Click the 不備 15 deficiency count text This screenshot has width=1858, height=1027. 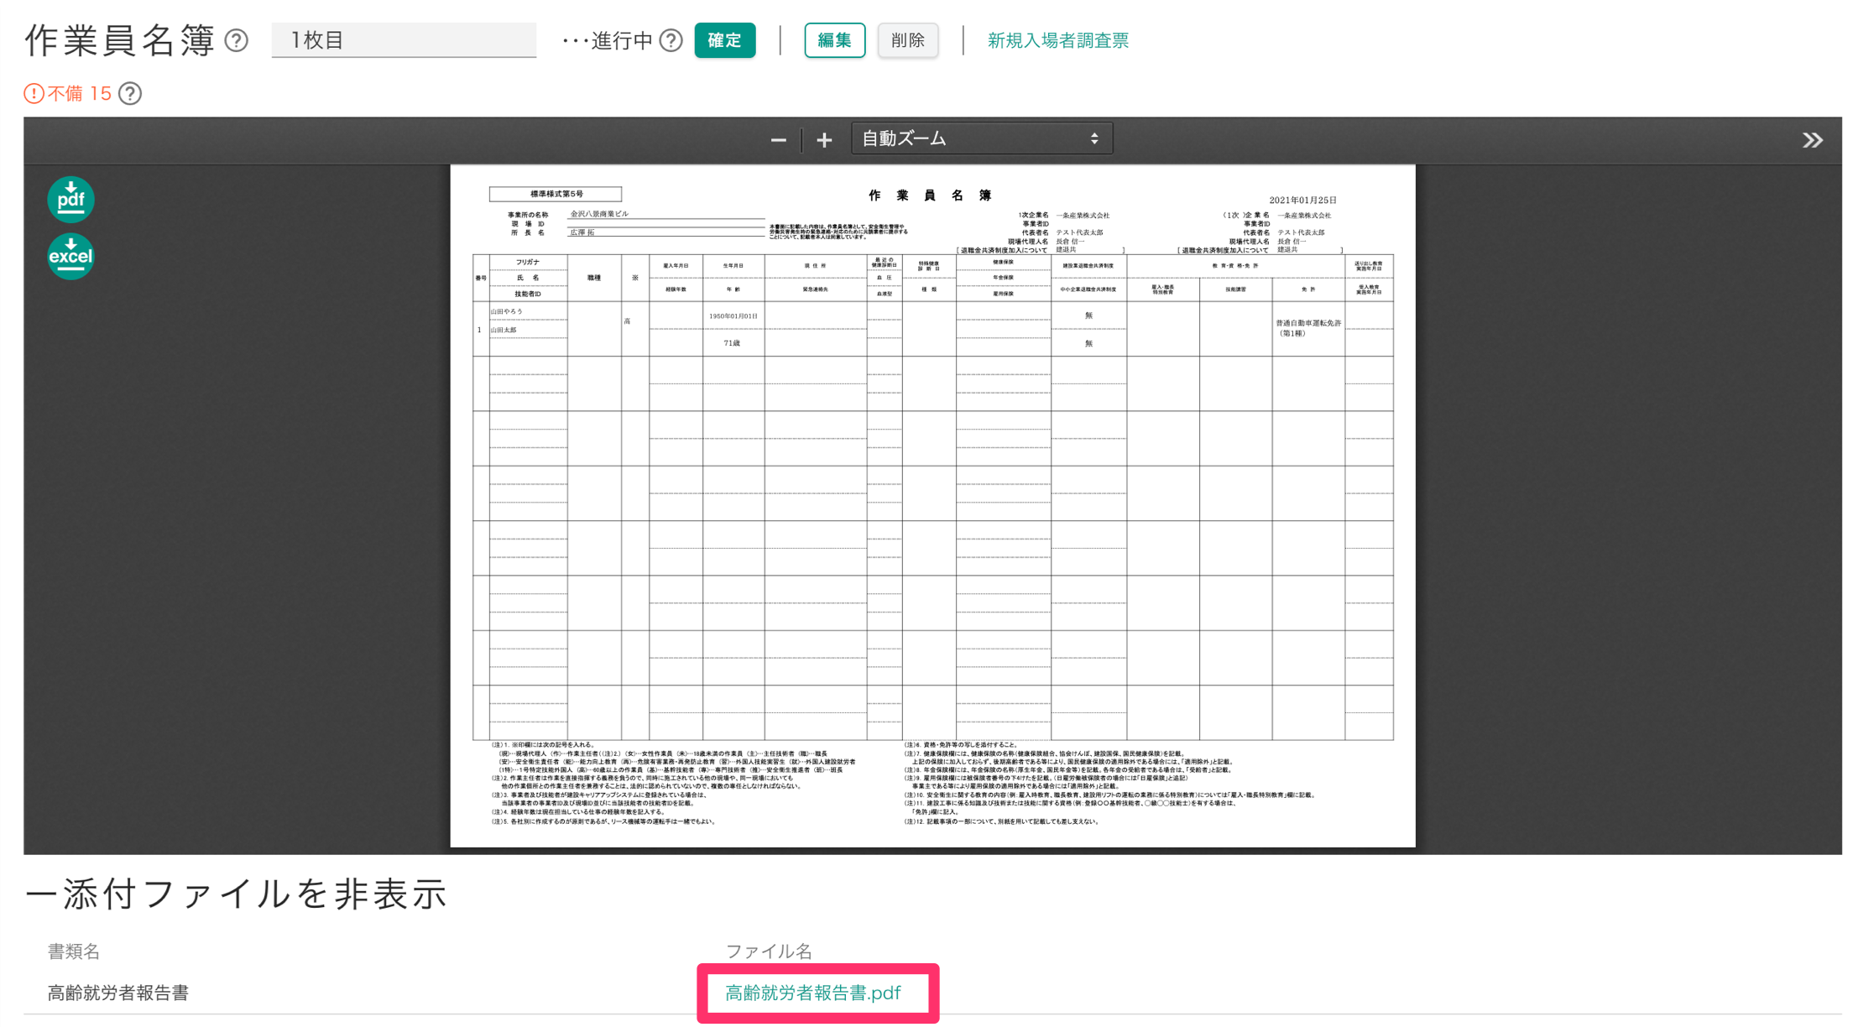coord(80,93)
